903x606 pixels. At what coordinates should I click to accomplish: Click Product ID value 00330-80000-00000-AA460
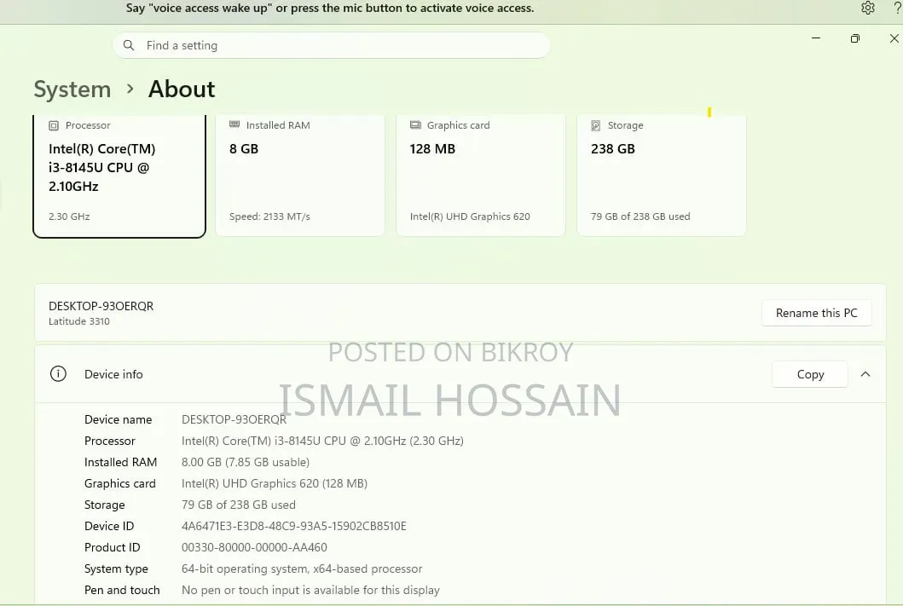coord(254,547)
